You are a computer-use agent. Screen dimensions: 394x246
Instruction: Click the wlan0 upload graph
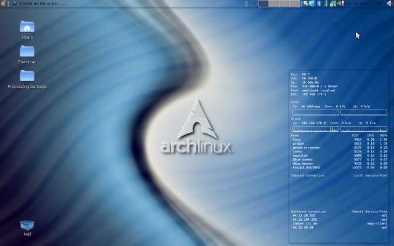click(364, 129)
